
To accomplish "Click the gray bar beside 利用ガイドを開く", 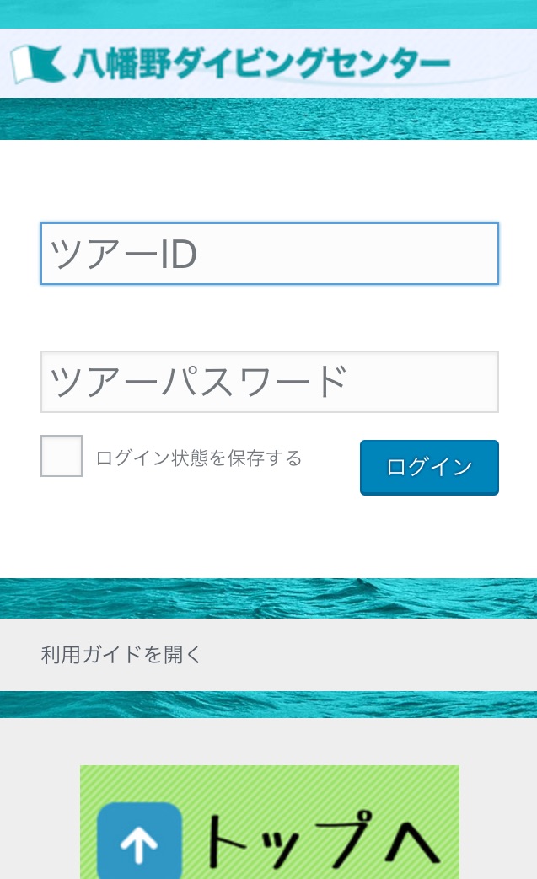I will coord(379,655).
